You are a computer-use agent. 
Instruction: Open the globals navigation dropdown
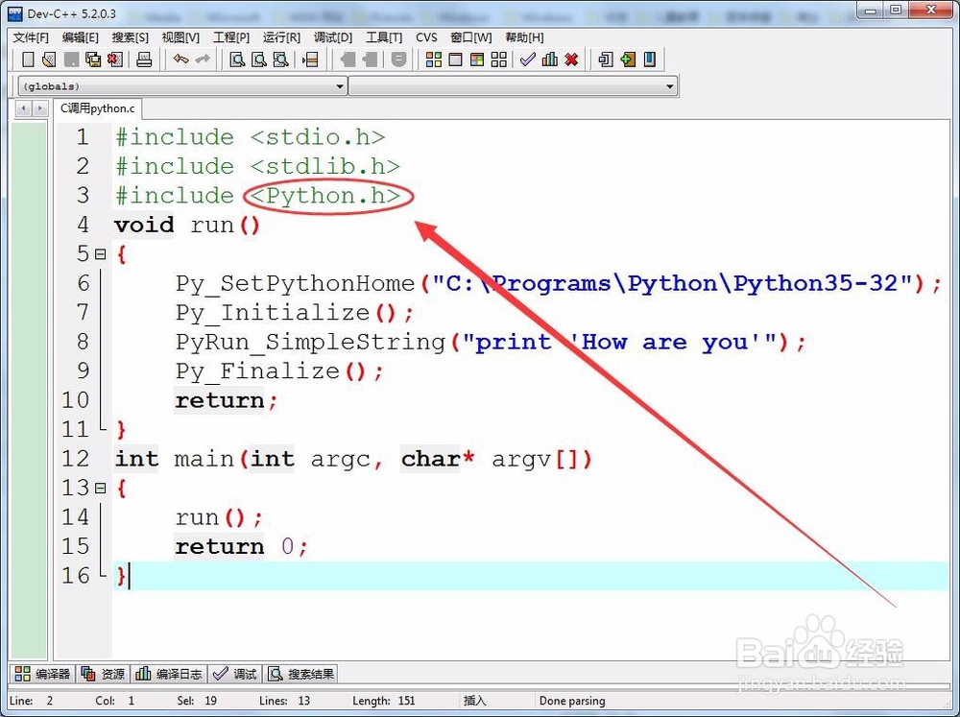click(341, 86)
